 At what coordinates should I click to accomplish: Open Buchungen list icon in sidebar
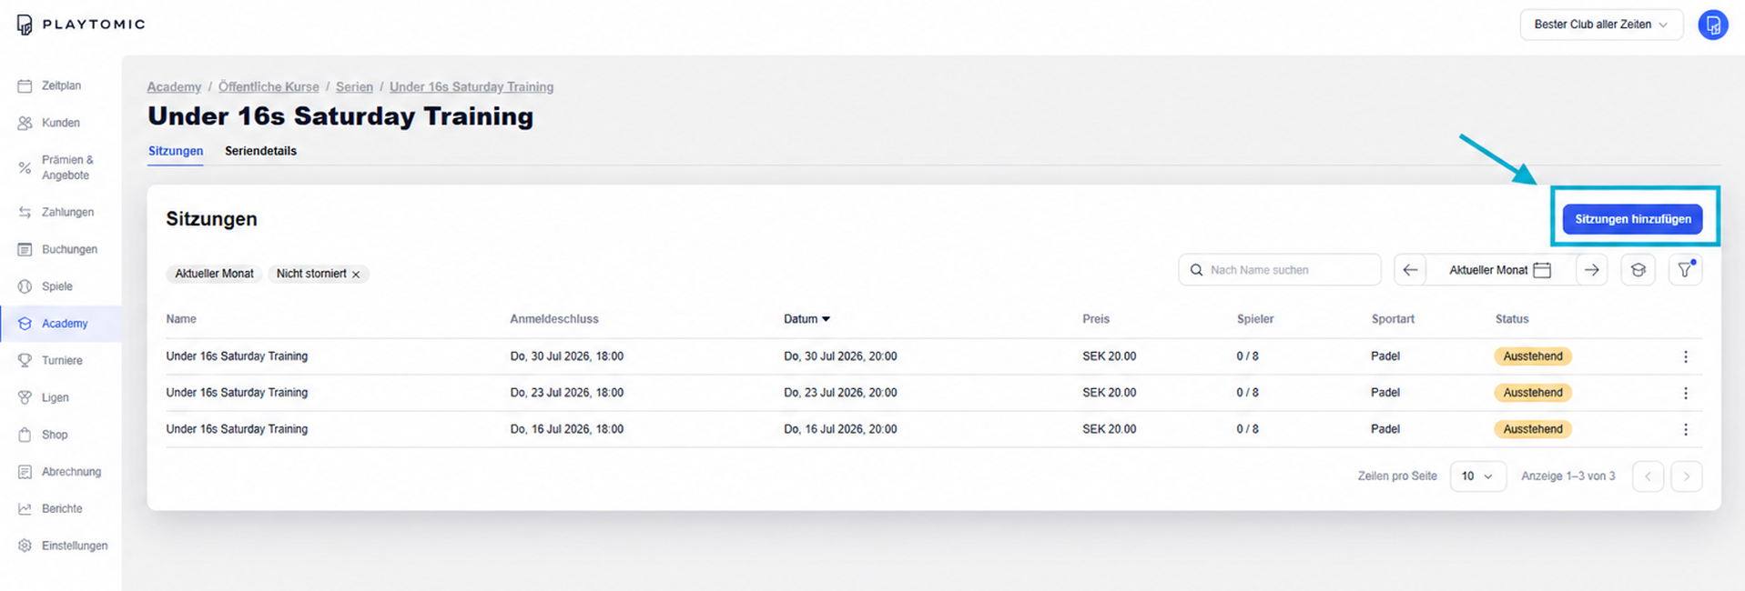click(25, 249)
